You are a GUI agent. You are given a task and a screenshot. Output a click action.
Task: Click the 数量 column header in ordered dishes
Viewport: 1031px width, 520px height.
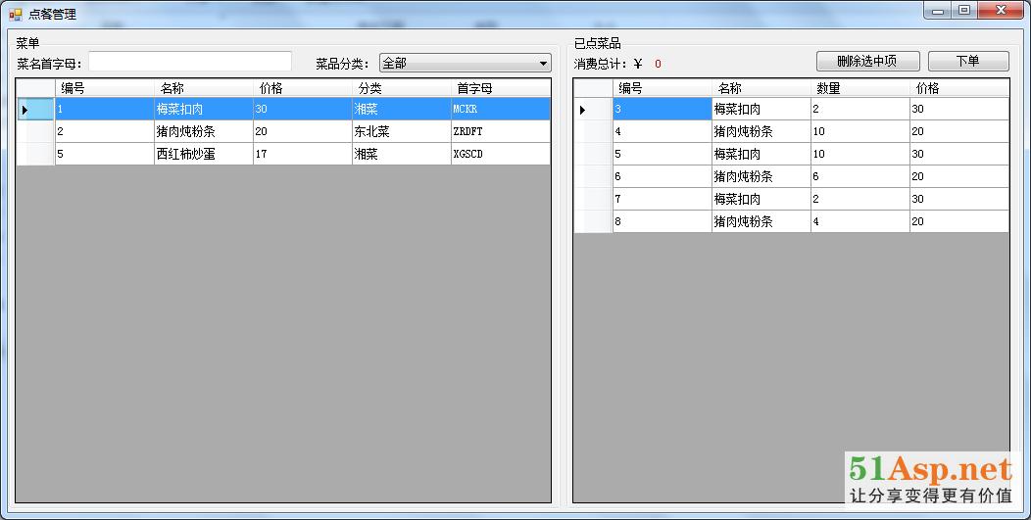859,88
